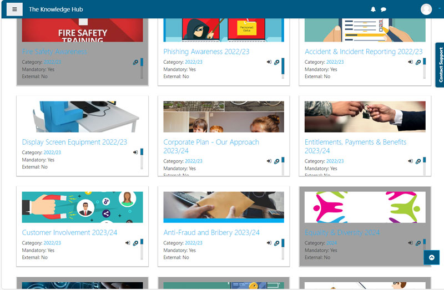
Task: Click category 2022/23 under Customer Involvement
Action: pos(52,243)
